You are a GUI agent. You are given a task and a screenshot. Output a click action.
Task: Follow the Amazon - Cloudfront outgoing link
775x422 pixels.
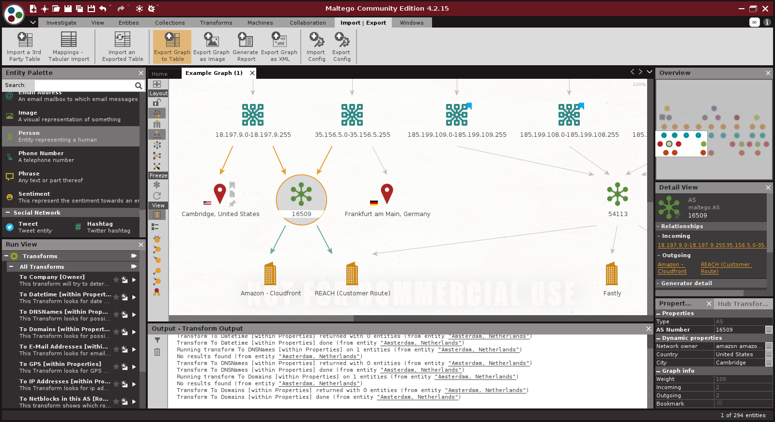pyautogui.click(x=672, y=268)
